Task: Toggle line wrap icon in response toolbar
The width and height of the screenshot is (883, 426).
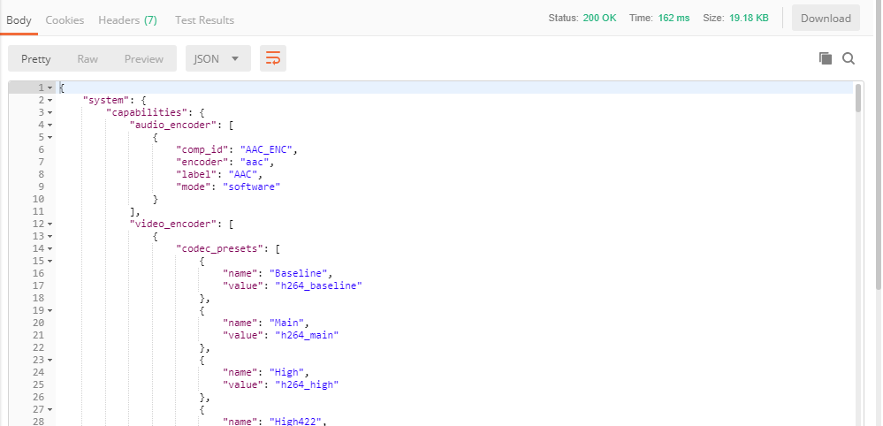Action: (x=273, y=58)
